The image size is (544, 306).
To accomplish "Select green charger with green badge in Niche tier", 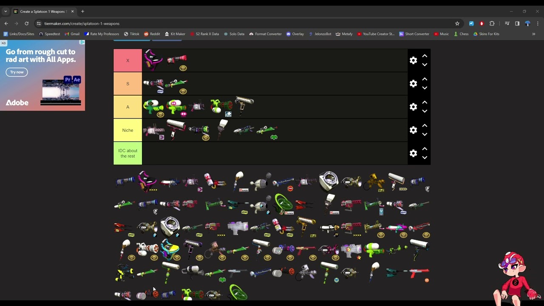I will tap(267, 130).
